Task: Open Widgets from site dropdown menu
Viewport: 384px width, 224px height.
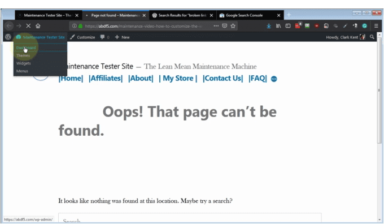Action: point(24,63)
